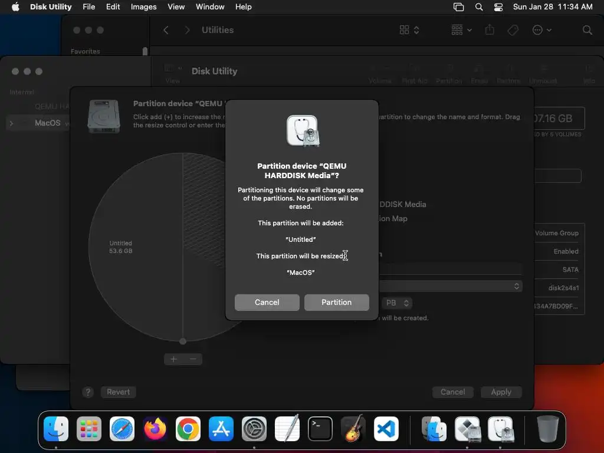Viewport: 604px width, 453px height.
Task: Launch Safari from the Dock
Action: click(122, 428)
